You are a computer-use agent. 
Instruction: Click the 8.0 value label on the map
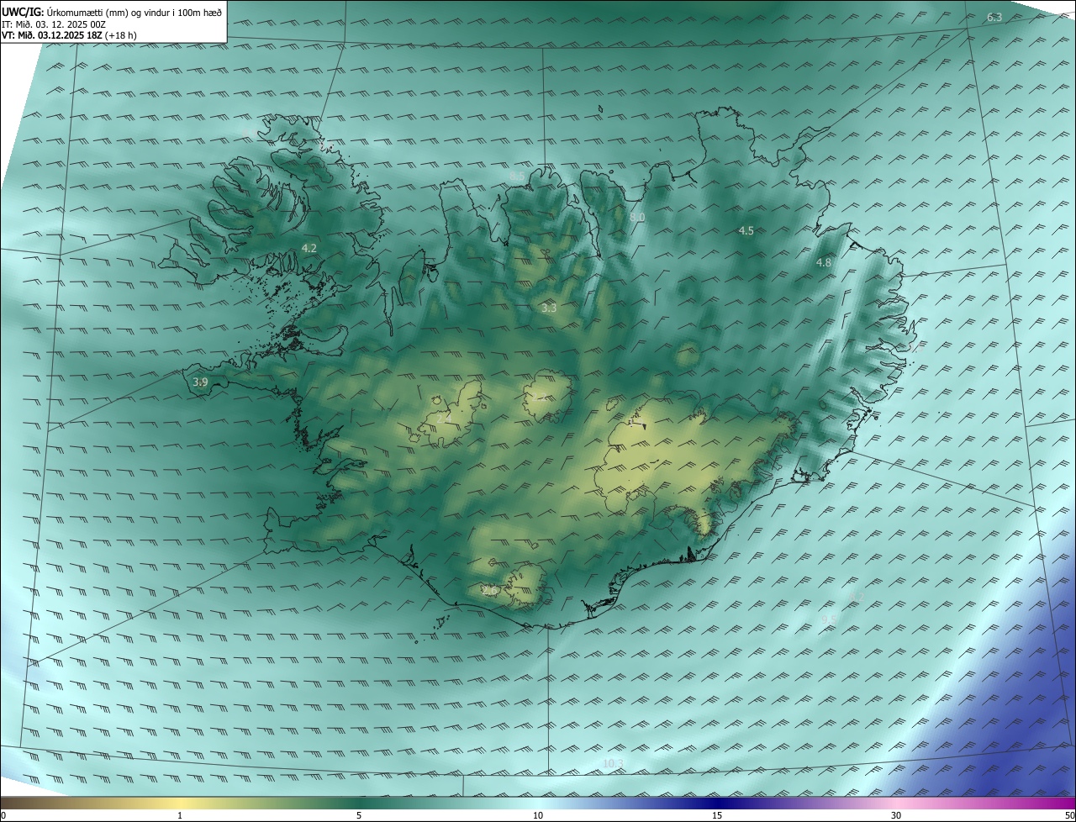click(637, 217)
